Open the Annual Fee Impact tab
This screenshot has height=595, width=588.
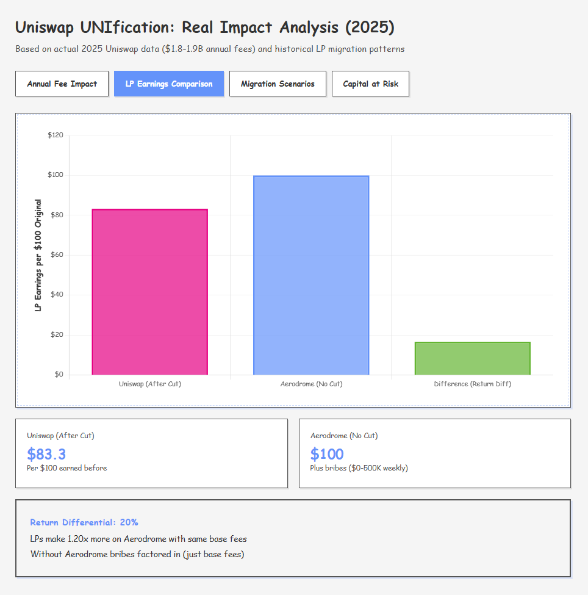(x=62, y=84)
